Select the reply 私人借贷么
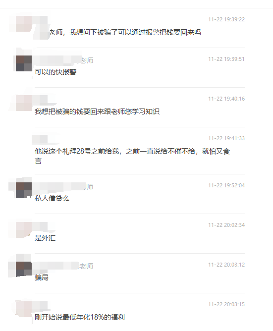The image size is (273, 331). point(52,198)
